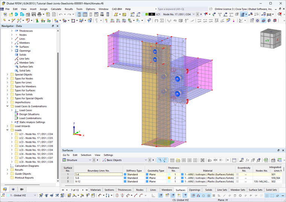Image resolution: width=286 pixels, height=202 pixels.
Task: Click the Settings menu in Surfaces panel
Action: click(x=108, y=155)
